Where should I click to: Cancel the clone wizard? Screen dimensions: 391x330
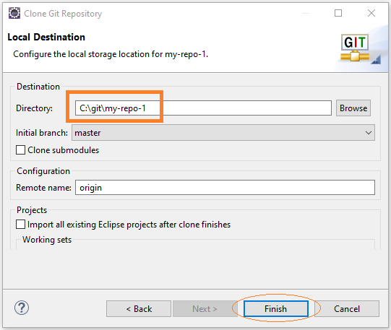click(x=347, y=309)
